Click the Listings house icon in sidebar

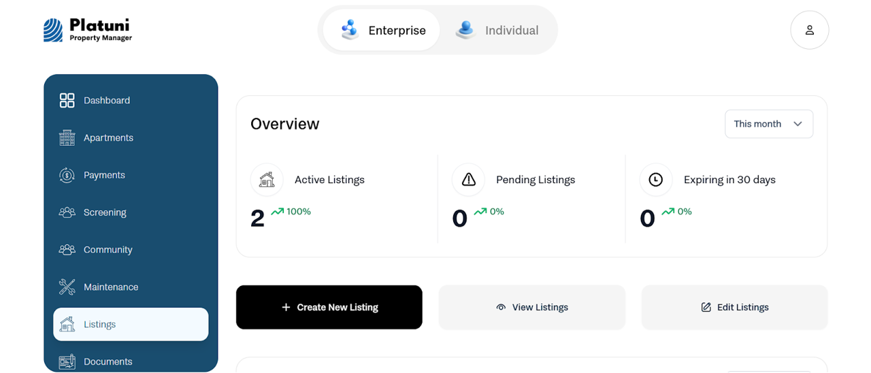point(67,324)
